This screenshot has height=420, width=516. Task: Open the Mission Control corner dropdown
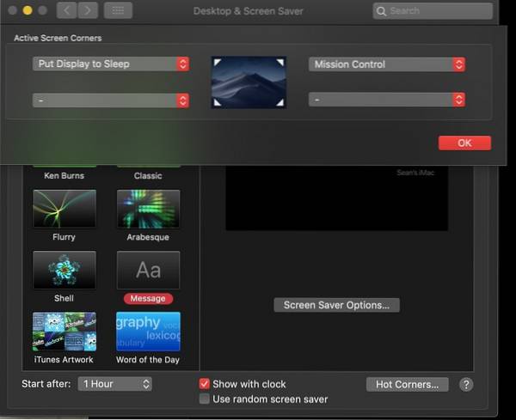click(x=387, y=64)
